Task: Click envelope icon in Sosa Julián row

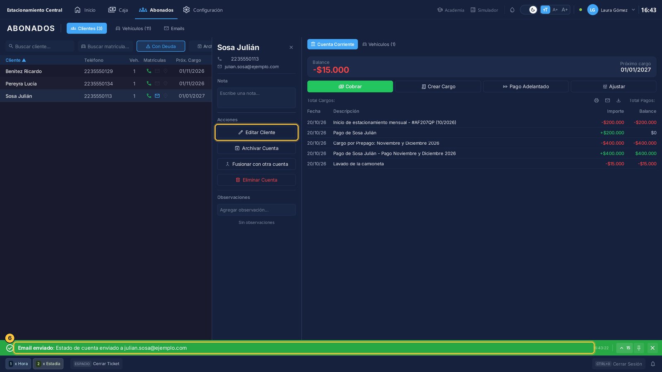Action: tap(157, 96)
